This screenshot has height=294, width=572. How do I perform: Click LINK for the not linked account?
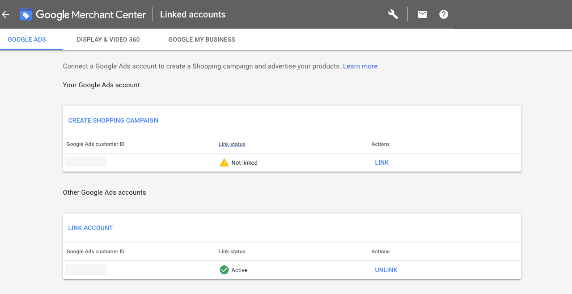coord(382,162)
